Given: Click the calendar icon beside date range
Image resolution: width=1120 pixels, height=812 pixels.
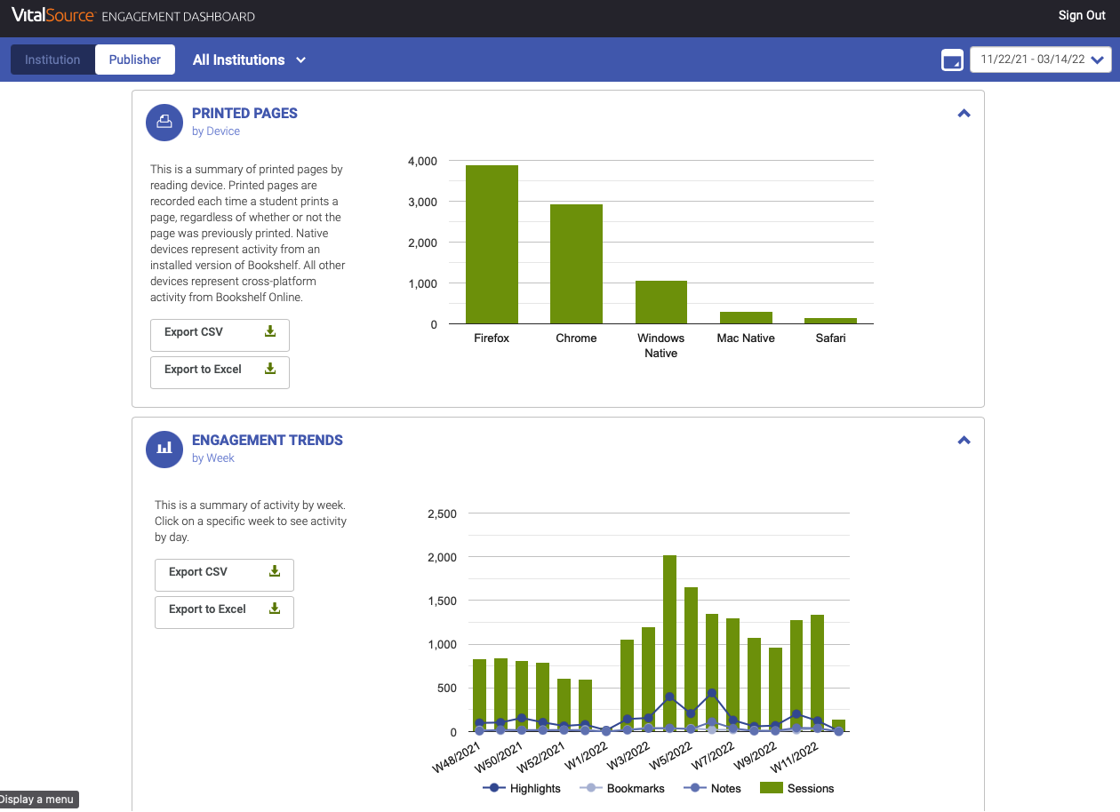Looking at the screenshot, I should click(x=952, y=60).
